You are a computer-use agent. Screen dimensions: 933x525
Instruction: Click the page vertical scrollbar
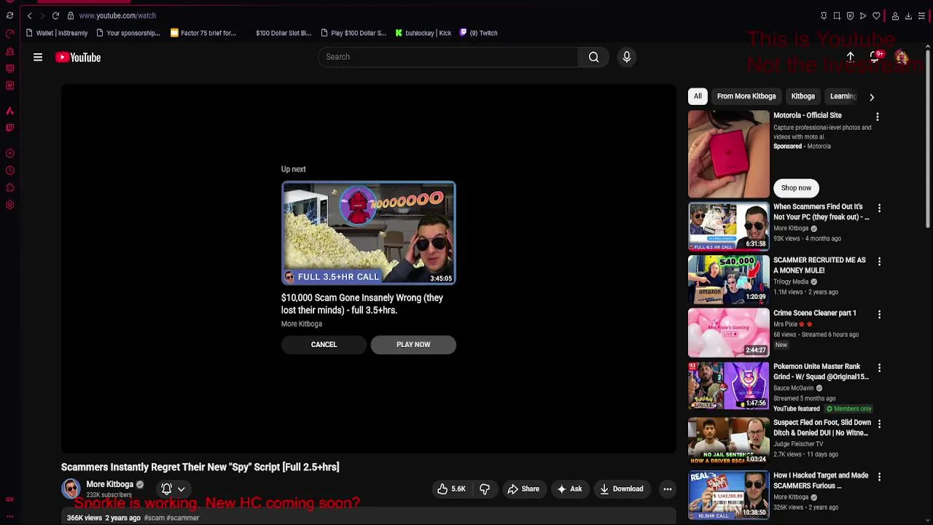[928, 139]
